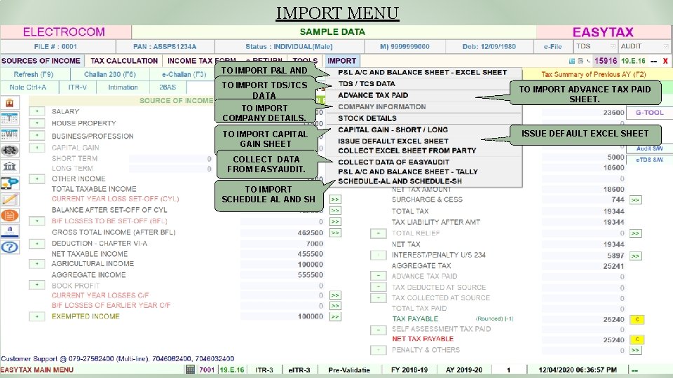Click >> arrow beside Total Relief
The width and height of the screenshot is (673, 378).
[x=636, y=234]
